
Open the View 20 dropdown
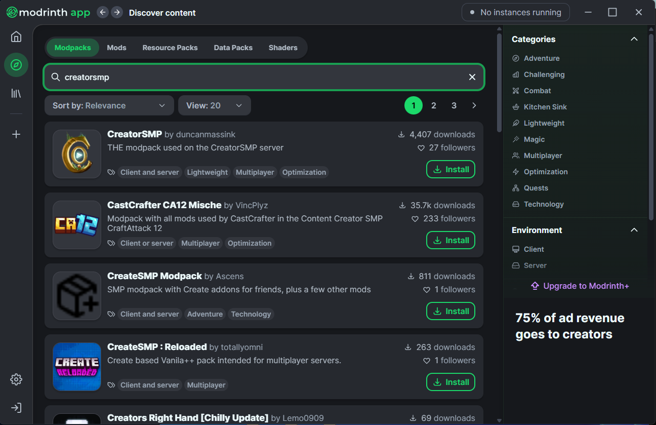[x=214, y=105]
